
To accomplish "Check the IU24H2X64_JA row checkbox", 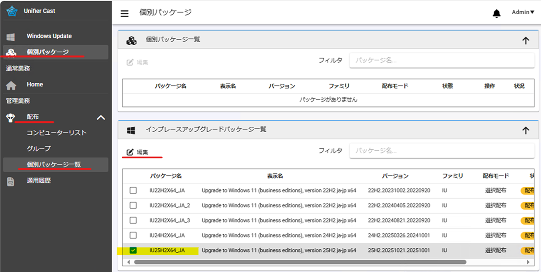I will tap(133, 235).
